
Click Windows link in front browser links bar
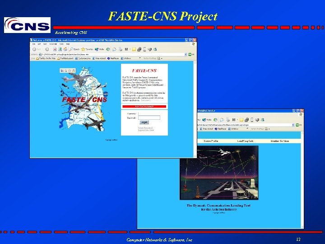126,58
